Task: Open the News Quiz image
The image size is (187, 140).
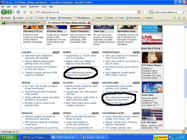Action: point(152,87)
